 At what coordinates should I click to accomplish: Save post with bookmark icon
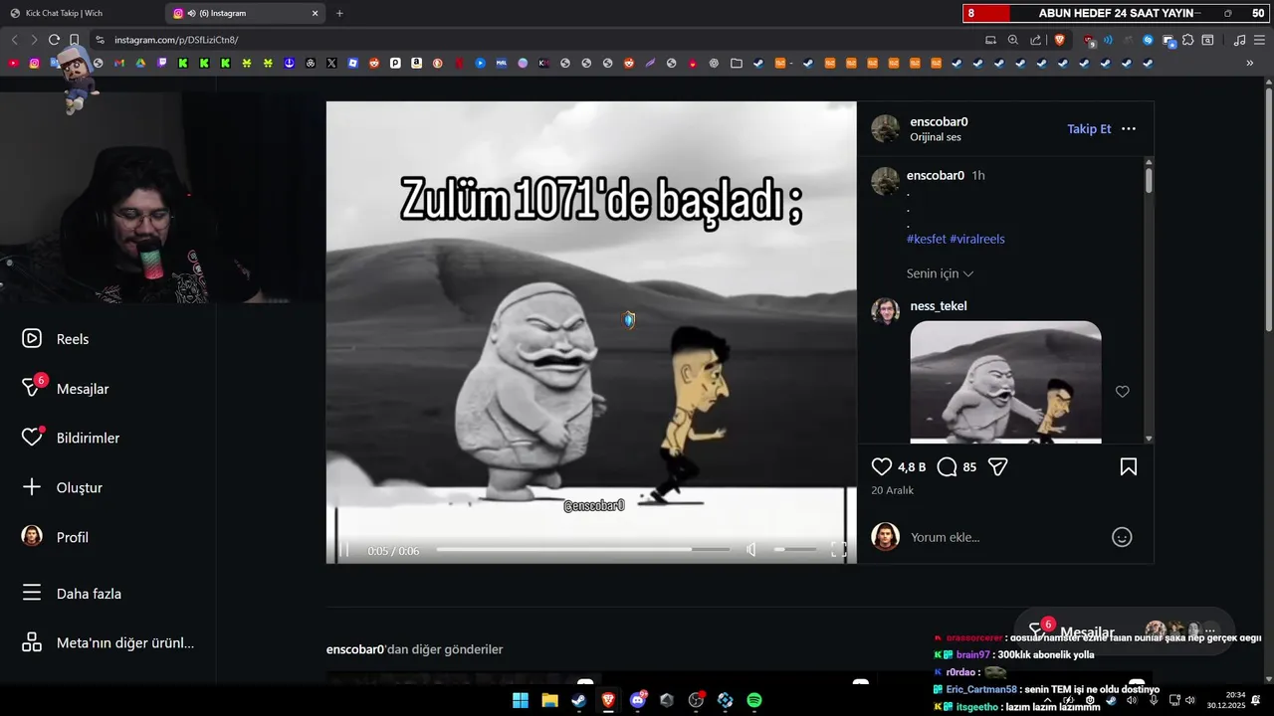(1129, 466)
